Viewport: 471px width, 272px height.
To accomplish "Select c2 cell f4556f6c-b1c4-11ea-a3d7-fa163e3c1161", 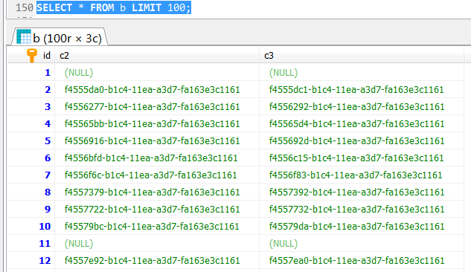I will point(157,175).
